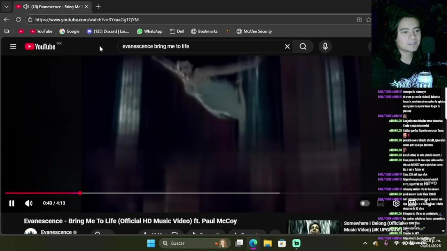The width and height of the screenshot is (447, 251).
Task: Open the Bookmarks favorites item
Action: point(204,31)
